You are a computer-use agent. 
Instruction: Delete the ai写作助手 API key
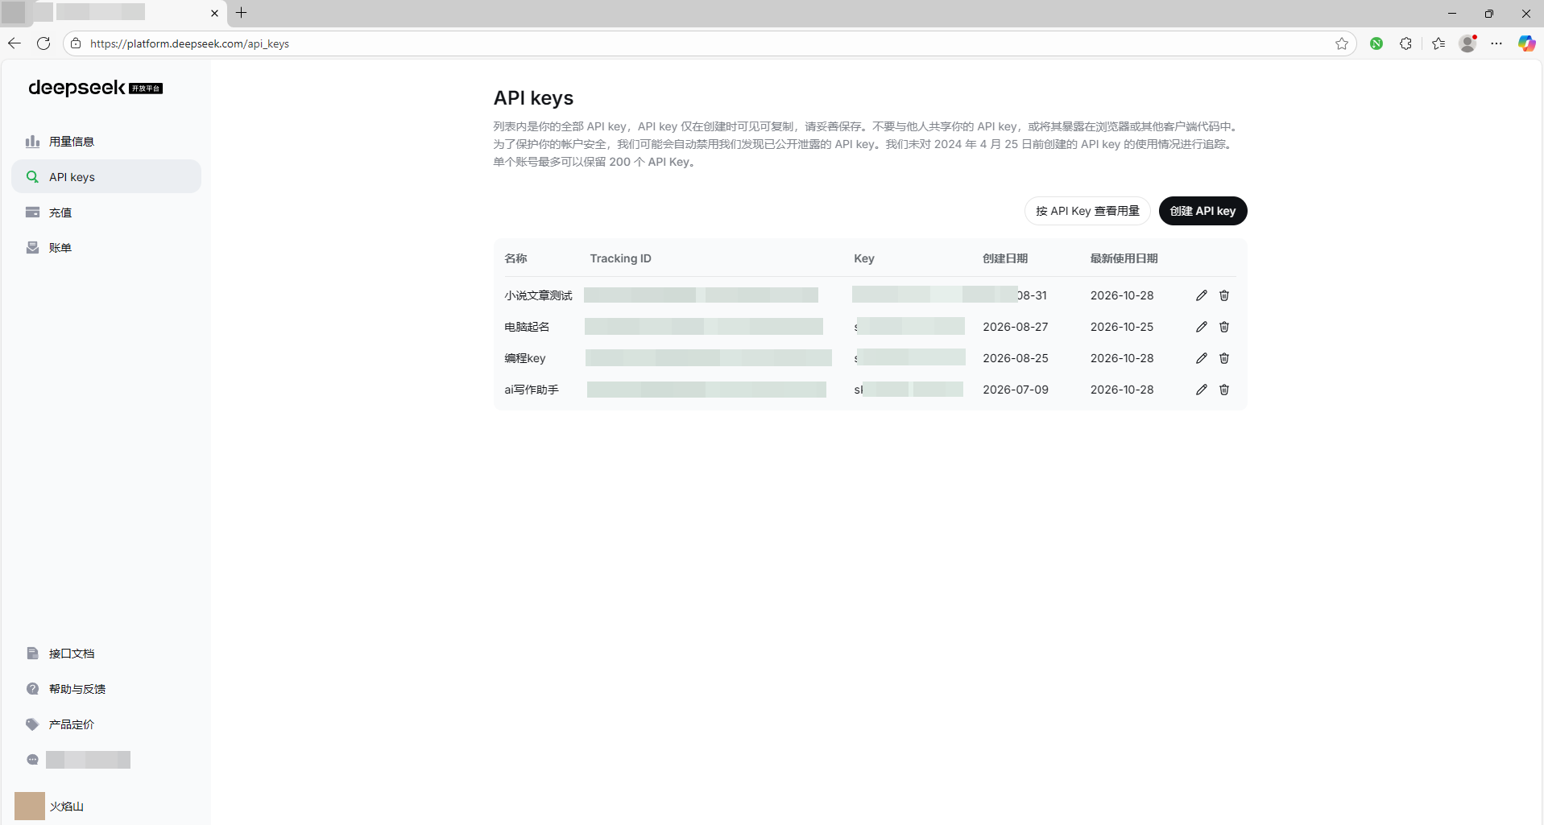pos(1223,390)
